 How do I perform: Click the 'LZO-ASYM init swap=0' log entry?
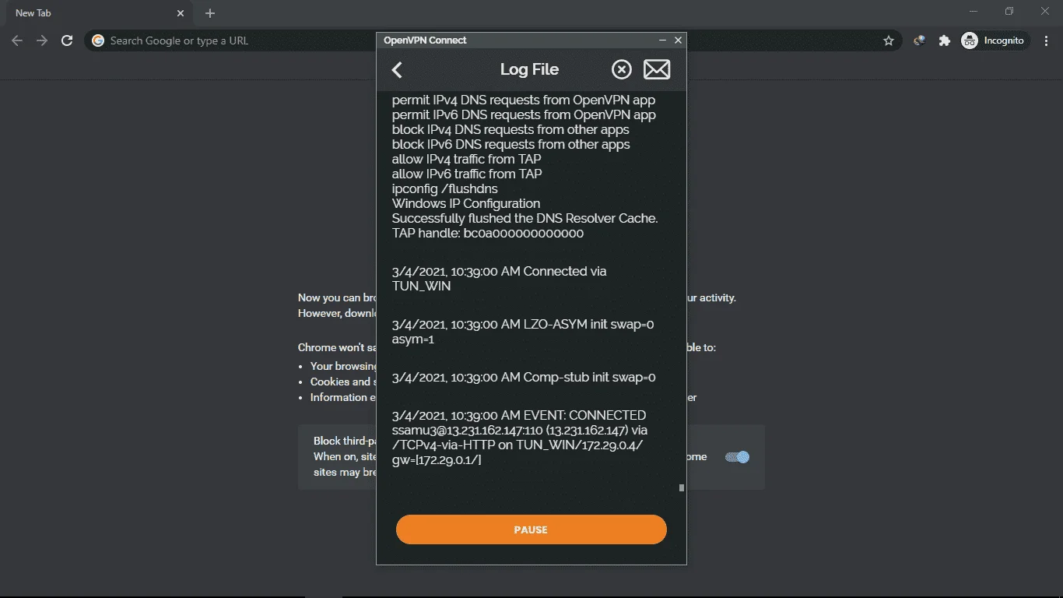click(x=523, y=332)
